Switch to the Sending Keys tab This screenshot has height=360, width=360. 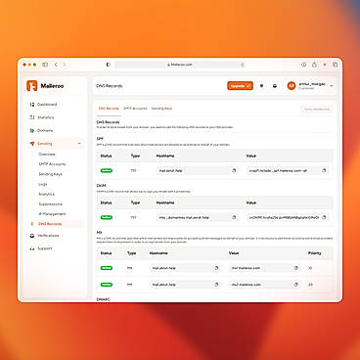tap(161, 109)
